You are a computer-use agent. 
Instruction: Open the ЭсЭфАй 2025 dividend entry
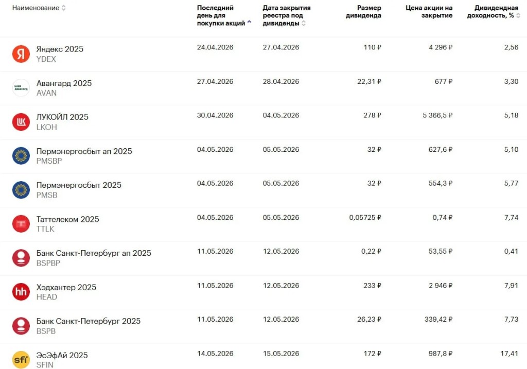[x=62, y=355]
